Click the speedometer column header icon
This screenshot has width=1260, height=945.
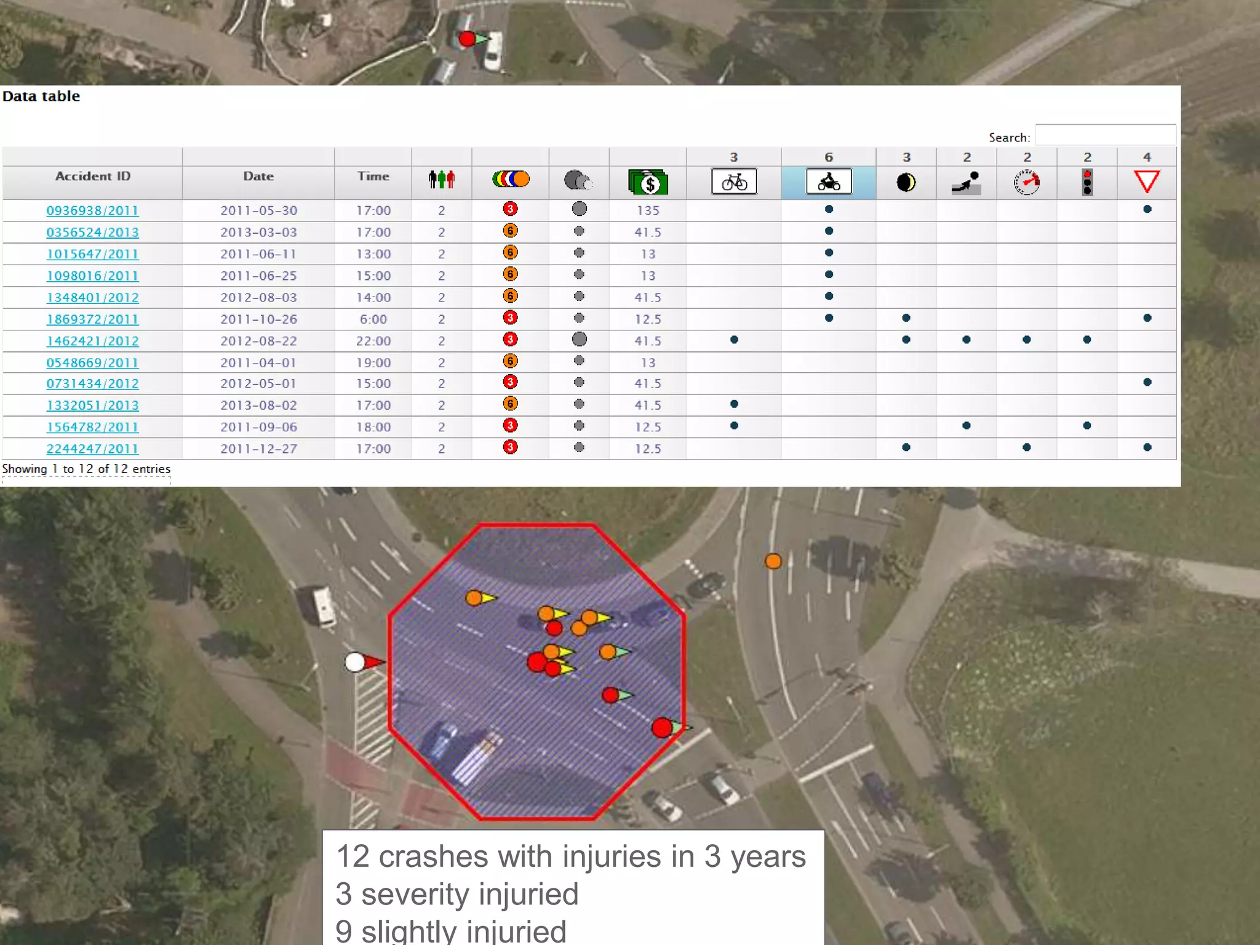click(x=1026, y=182)
